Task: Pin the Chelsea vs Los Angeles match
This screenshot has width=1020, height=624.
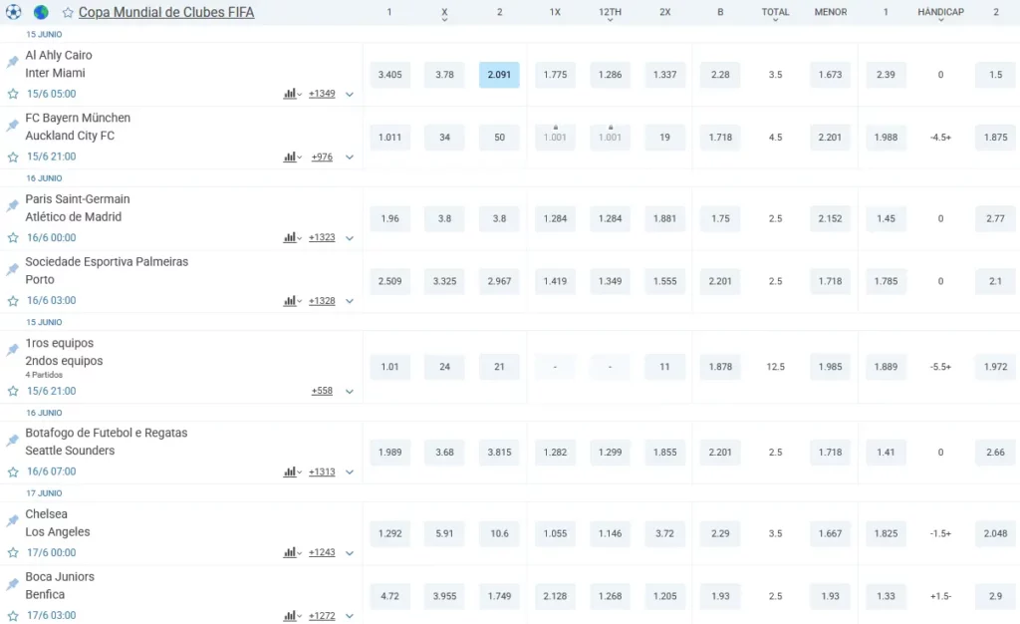Action: [12, 520]
